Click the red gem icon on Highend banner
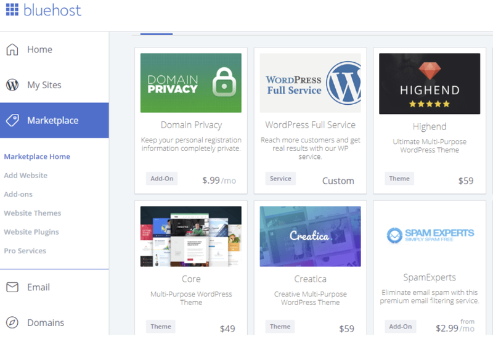The width and height of the screenshot is (493, 339). (430, 70)
